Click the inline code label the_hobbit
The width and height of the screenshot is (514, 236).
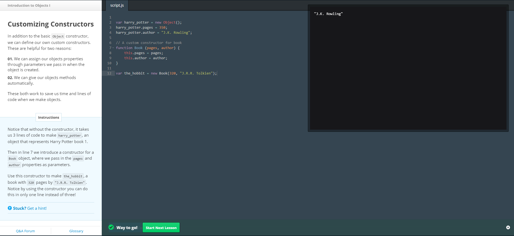point(73,176)
